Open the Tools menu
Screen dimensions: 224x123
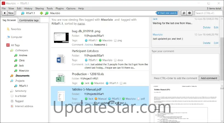pos(50,8)
